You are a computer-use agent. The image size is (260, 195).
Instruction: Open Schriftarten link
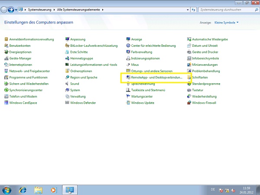(200, 77)
